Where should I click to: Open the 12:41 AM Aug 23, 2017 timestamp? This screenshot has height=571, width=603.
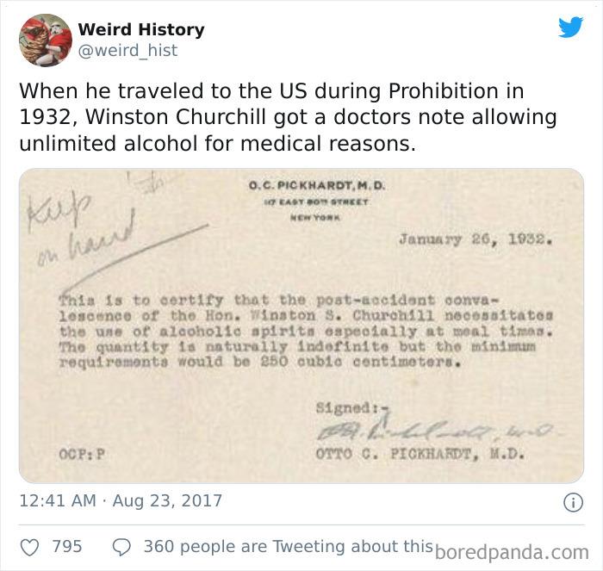(x=121, y=500)
